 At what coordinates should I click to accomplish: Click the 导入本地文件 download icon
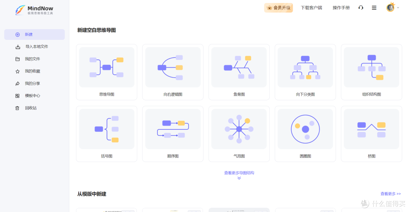18,47
